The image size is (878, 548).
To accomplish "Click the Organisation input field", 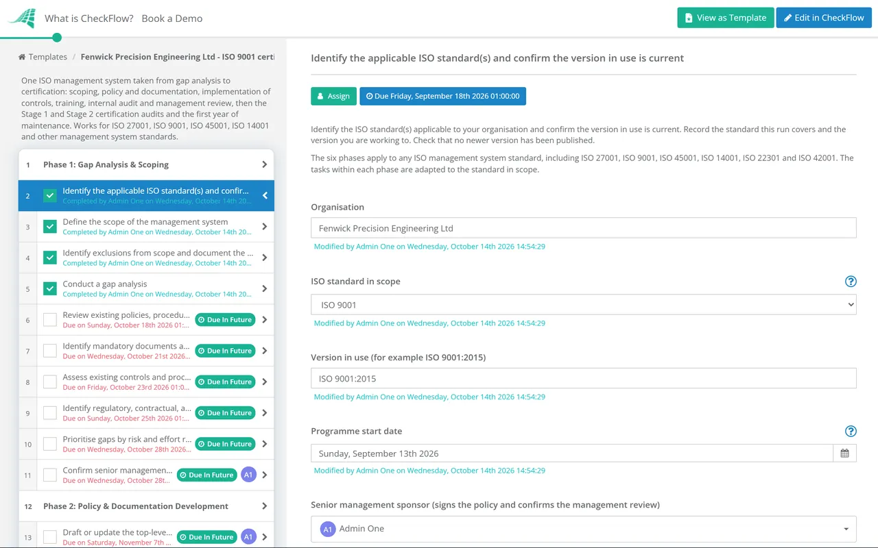I will point(584,228).
